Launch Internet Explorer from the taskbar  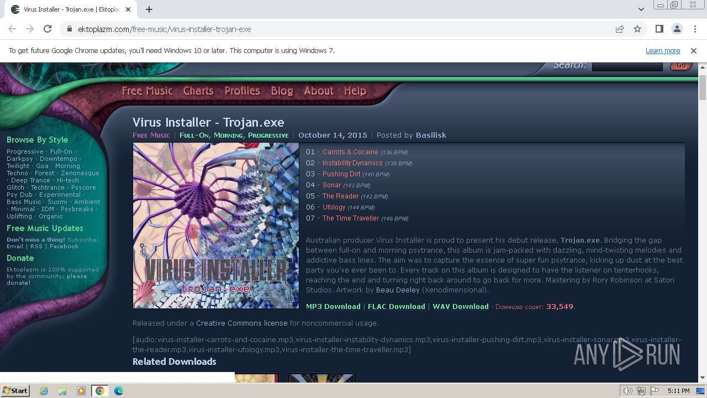point(44,391)
